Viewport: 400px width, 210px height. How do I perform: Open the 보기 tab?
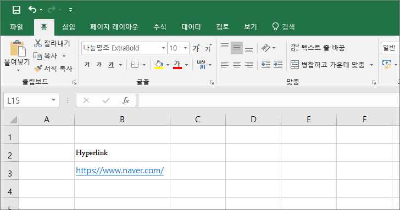coord(250,27)
